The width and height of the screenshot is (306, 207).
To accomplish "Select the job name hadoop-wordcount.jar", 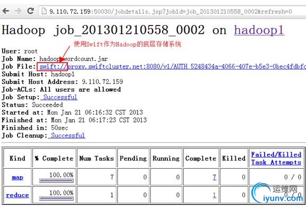I will [73, 59].
